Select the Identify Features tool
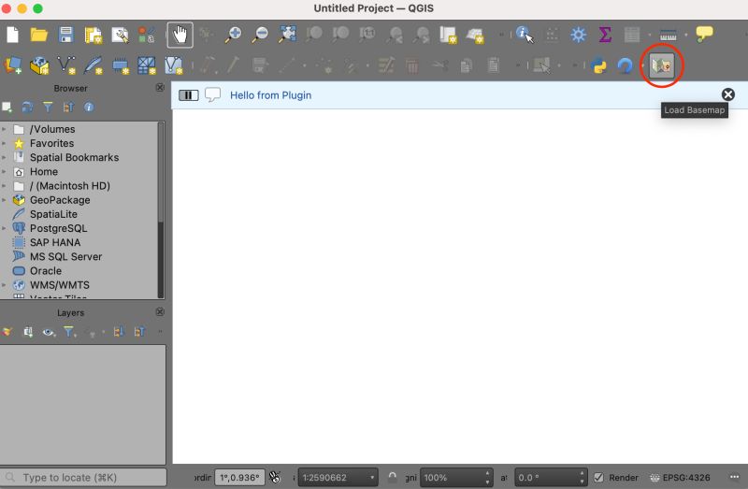The image size is (748, 489). 525,35
